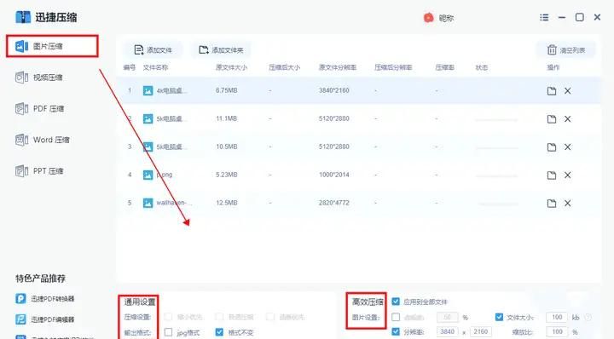Image resolution: width=614 pixels, height=339 pixels.
Task: Open 迅捷PDF转换器 product icon
Action: (x=20, y=299)
